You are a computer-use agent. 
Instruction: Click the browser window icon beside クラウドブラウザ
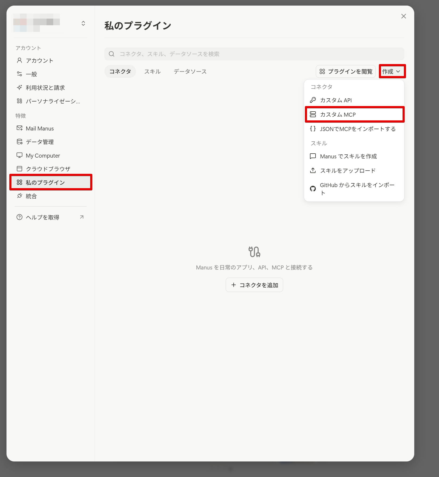[19, 169]
